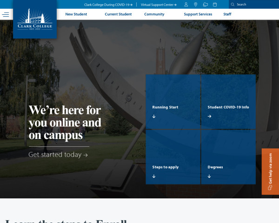Click the search magnifier icon

(x=232, y=5)
